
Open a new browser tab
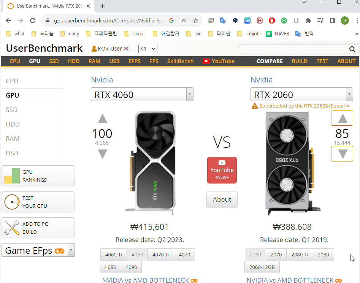tap(103, 6)
